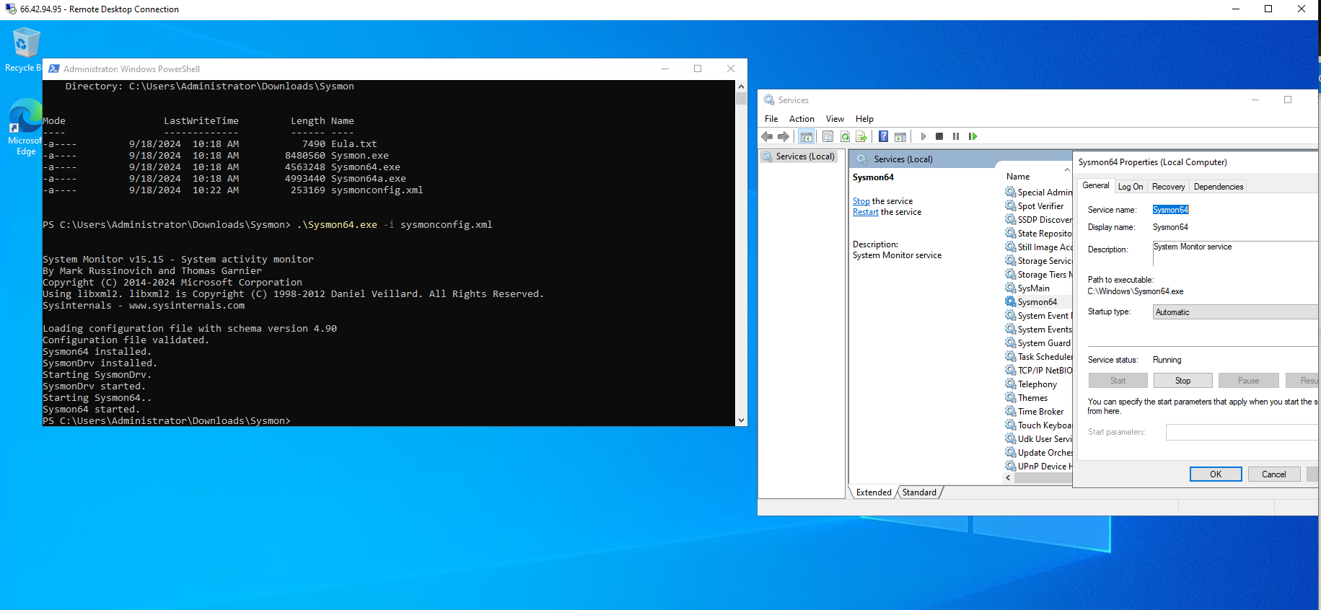Viewport: 1321px width, 610px height.
Task: Click the Description box with System Monitor service
Action: [1235, 253]
